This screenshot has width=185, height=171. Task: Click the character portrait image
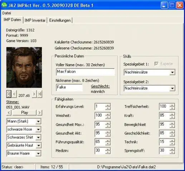click(x=24, y=67)
